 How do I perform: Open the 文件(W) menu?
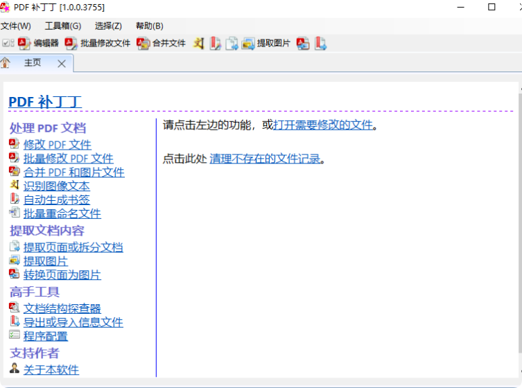point(16,26)
